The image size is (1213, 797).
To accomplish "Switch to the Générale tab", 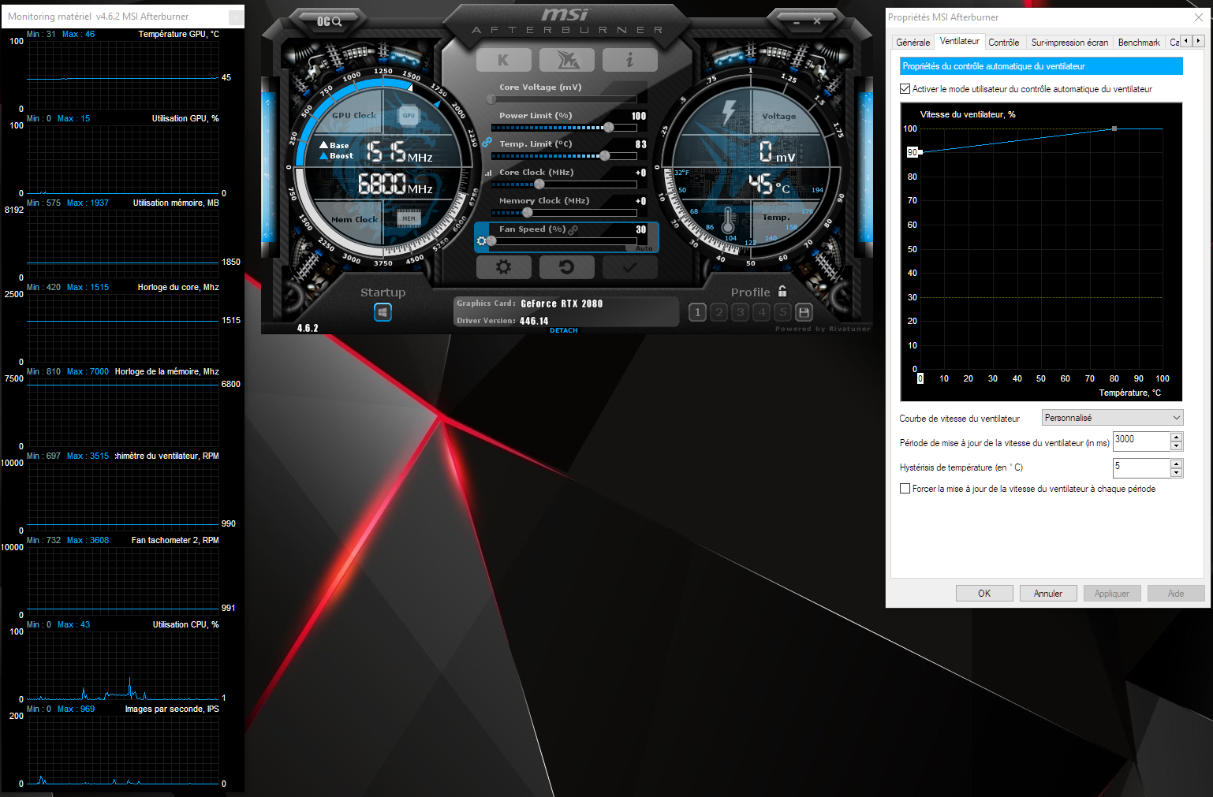I will (x=913, y=43).
